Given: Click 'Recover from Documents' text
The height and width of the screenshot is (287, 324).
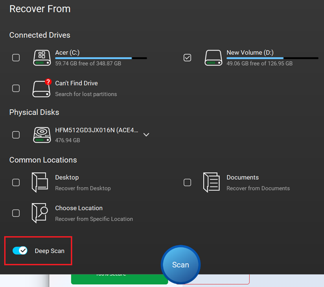Looking at the screenshot, I should click(258, 189).
